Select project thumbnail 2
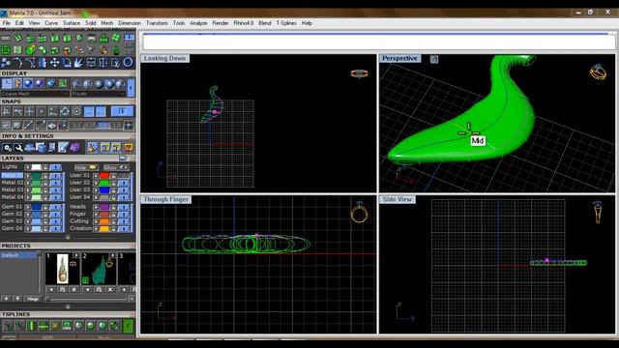Screen dimensions: 619x348 (x=99, y=269)
